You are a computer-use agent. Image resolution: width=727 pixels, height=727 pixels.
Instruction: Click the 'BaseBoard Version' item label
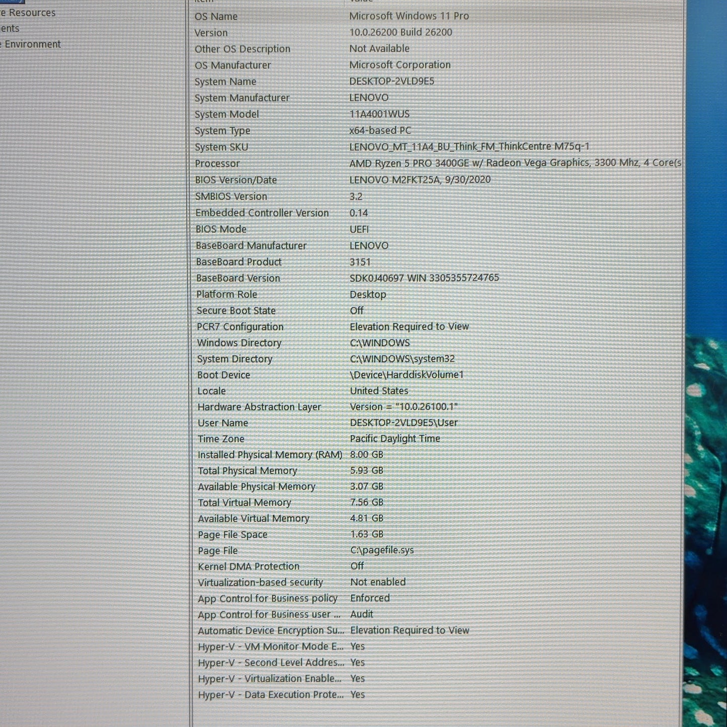tap(238, 278)
